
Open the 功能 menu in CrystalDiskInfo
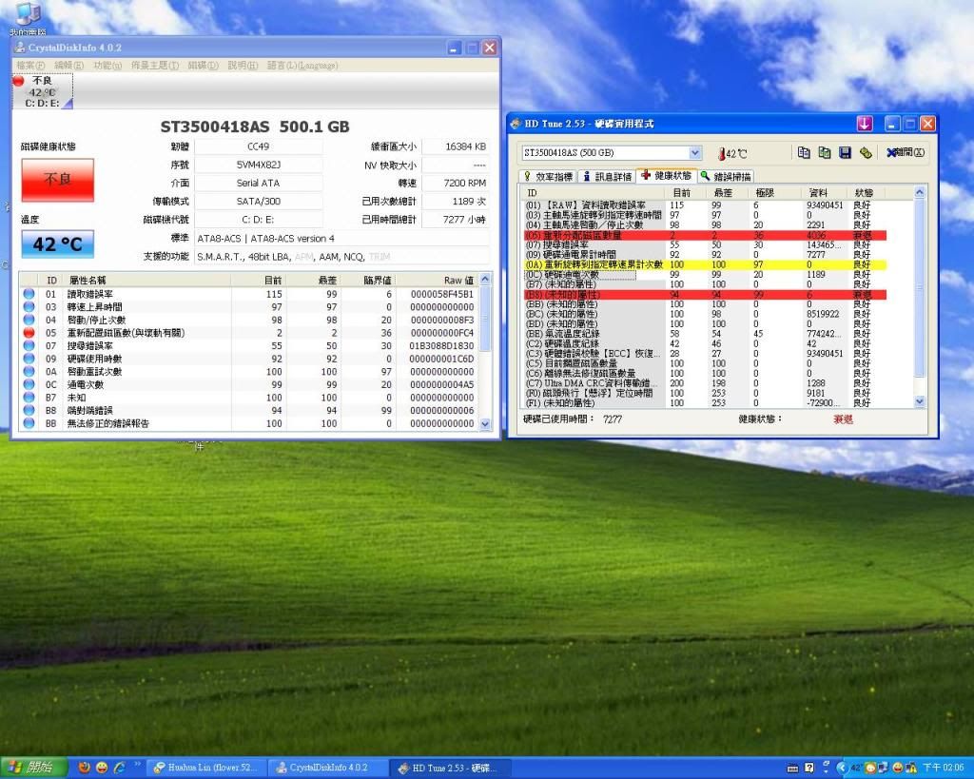[107, 66]
